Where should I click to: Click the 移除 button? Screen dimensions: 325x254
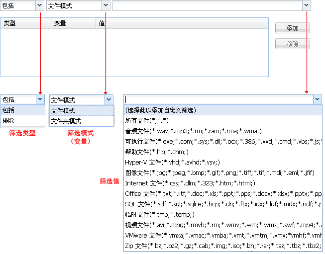point(293,44)
